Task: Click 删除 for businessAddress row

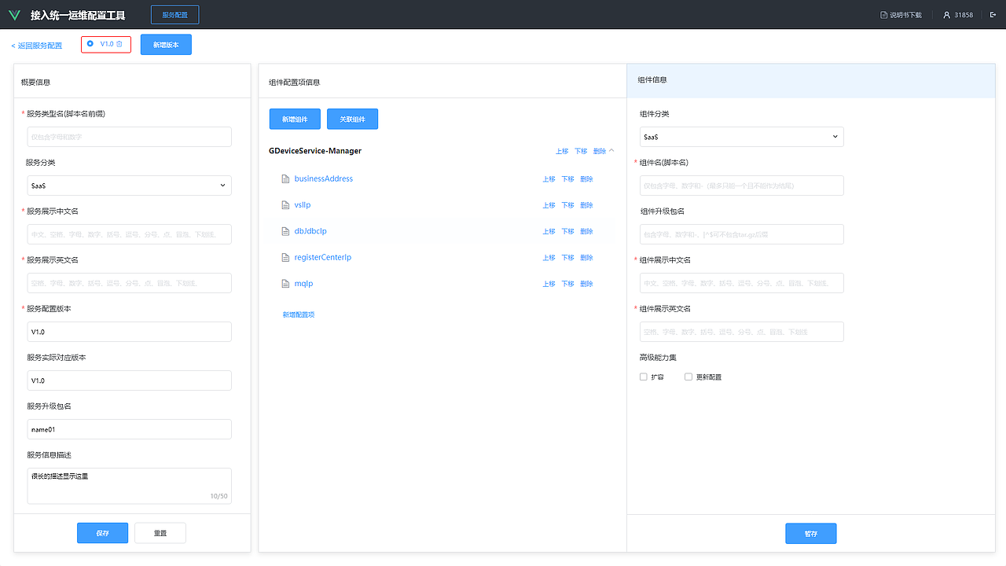Action: tap(586, 179)
